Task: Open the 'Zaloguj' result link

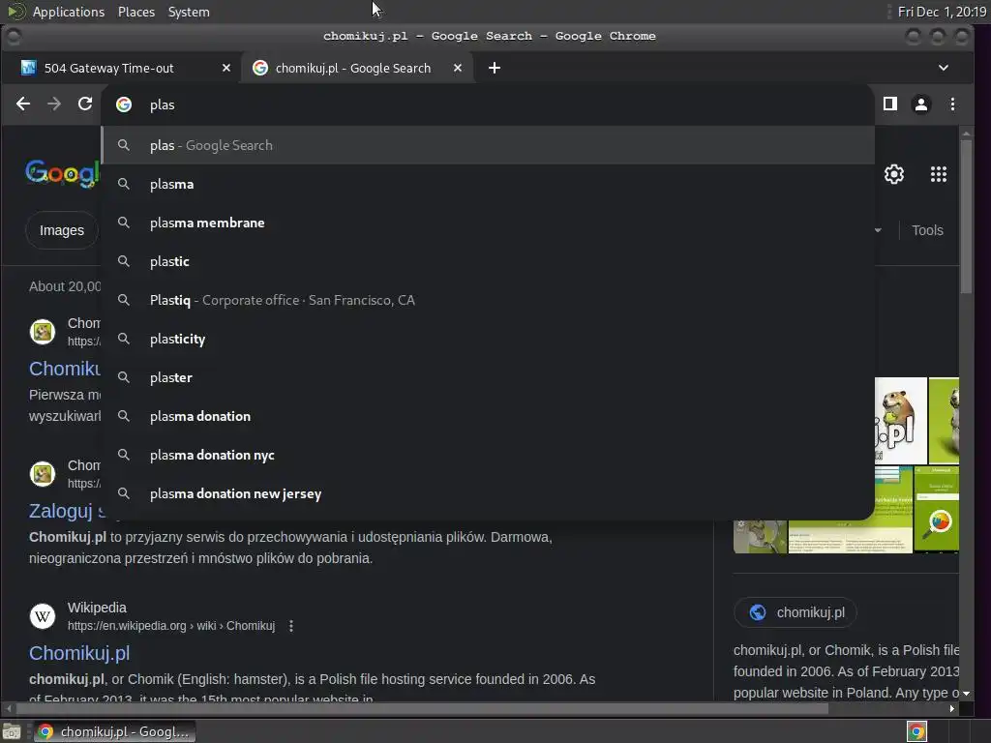Action: point(67,511)
